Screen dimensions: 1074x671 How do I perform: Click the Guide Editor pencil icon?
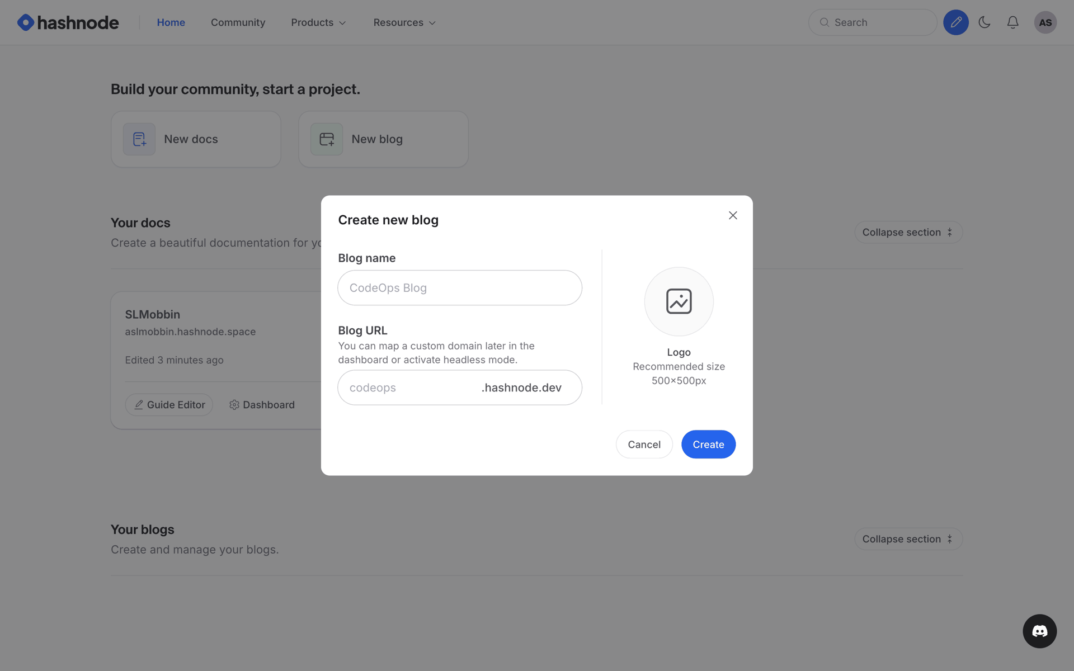(139, 405)
